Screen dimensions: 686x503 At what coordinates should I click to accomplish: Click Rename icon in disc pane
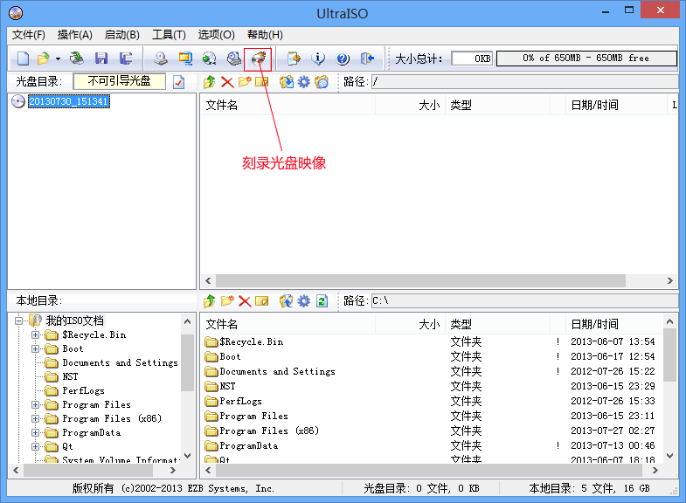point(261,82)
